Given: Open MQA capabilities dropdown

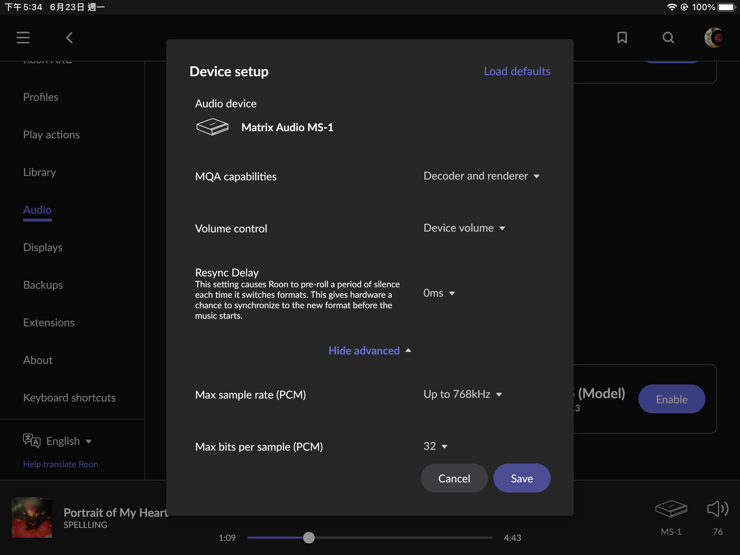Looking at the screenshot, I should pos(481,176).
